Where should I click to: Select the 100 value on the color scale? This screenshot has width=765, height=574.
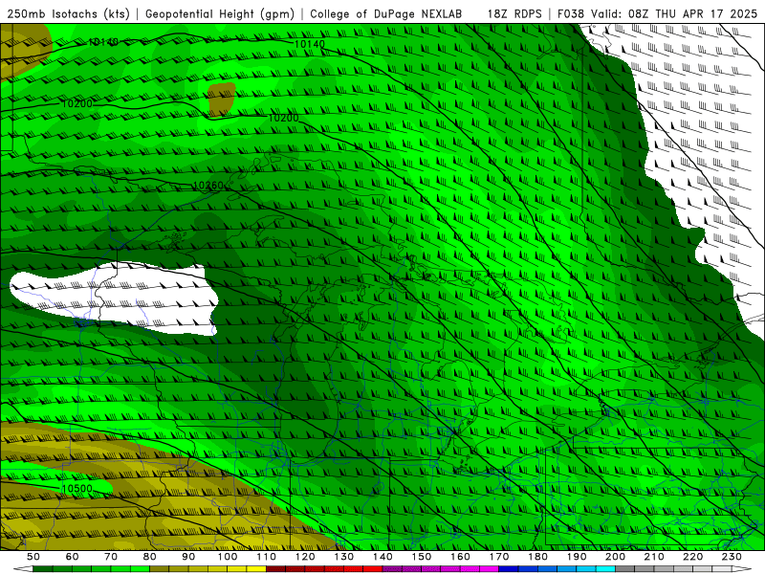pos(228,557)
